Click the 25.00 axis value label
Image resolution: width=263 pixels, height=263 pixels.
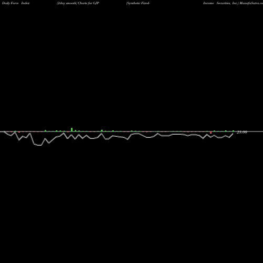[x=242, y=132]
